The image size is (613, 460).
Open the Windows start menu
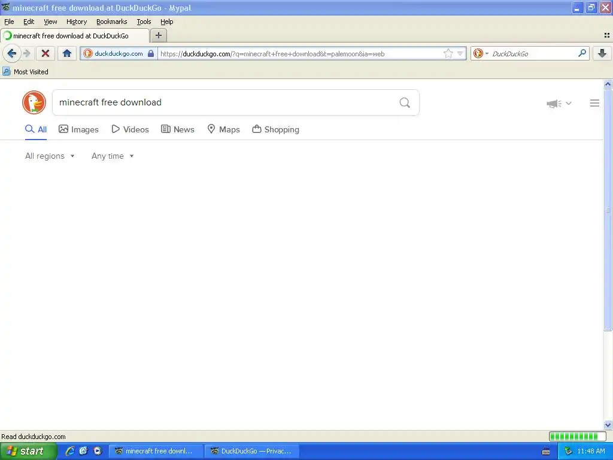[x=28, y=451]
